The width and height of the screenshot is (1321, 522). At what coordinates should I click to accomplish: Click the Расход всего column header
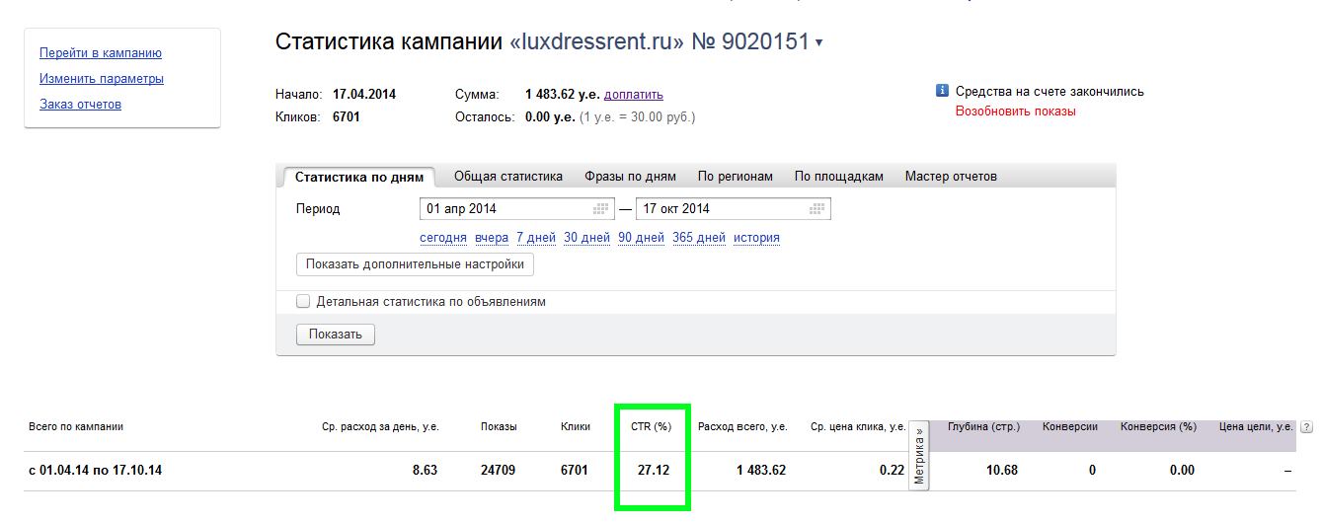point(742,427)
